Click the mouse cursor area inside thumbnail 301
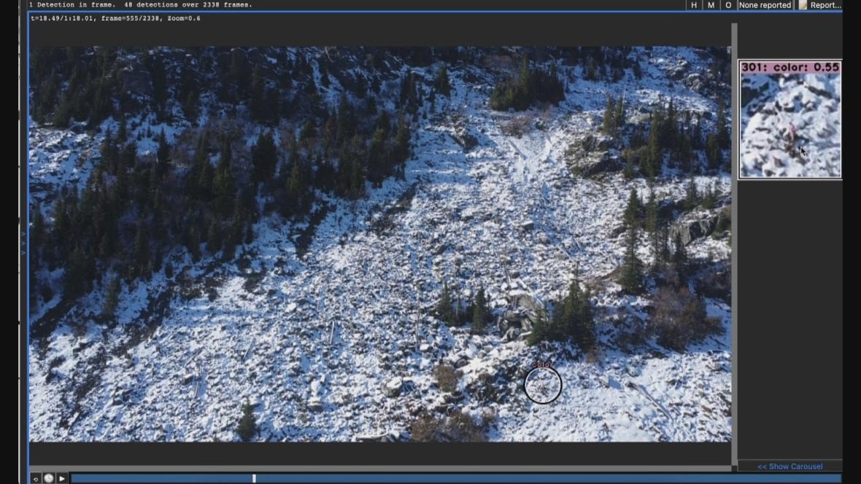This screenshot has height=484, width=861. pyautogui.click(x=801, y=150)
